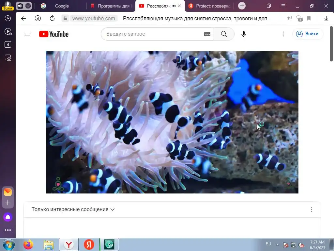Viewport: 334px width, 251px height.
Task: Open the media player icon in sidebar
Action: (8, 32)
